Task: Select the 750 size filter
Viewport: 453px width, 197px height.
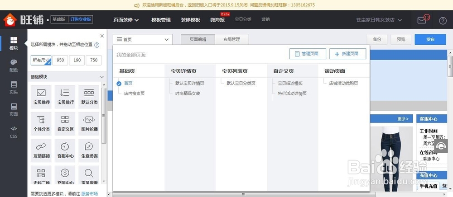Action: point(94,60)
